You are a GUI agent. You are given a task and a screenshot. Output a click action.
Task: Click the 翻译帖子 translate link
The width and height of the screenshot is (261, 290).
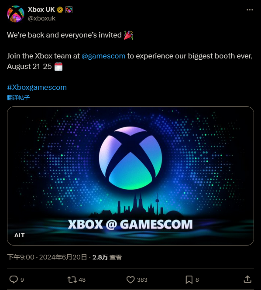click(18, 98)
